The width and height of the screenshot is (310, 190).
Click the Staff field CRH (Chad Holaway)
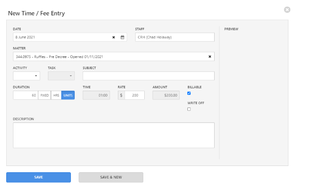coord(175,37)
